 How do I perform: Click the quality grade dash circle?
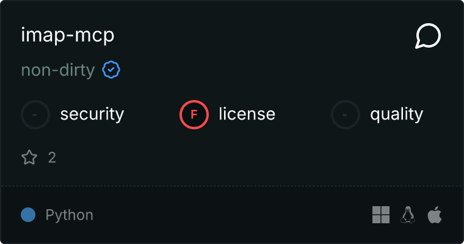tap(346, 114)
